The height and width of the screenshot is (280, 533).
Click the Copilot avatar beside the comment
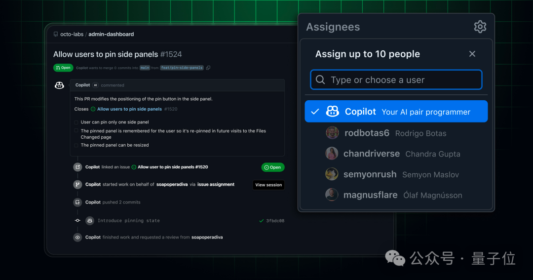[60, 85]
